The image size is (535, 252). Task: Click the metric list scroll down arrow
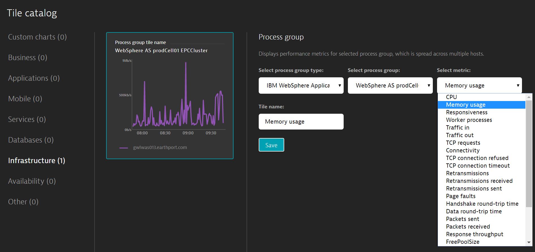(x=528, y=242)
